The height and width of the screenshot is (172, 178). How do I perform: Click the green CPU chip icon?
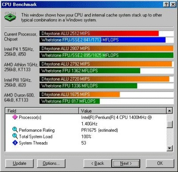[10, 16]
